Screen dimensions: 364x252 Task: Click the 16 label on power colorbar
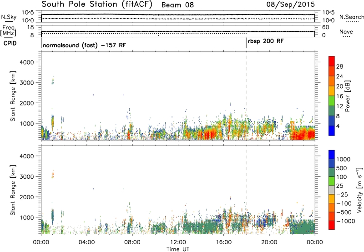coord(339,96)
